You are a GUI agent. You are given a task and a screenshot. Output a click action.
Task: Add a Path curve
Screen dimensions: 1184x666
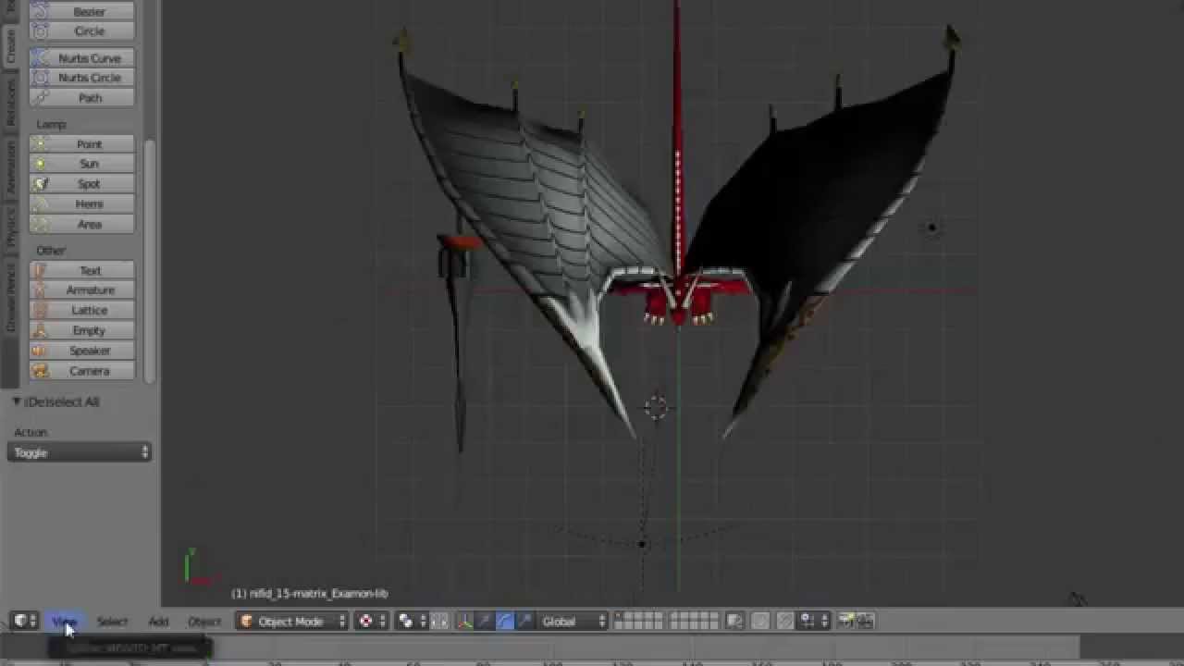pyautogui.click(x=82, y=98)
